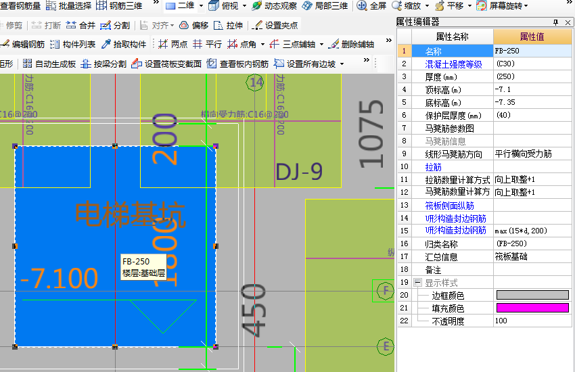Click 查看板内钢筋 view slab rebar
This screenshot has width=575, height=372.
click(237, 64)
